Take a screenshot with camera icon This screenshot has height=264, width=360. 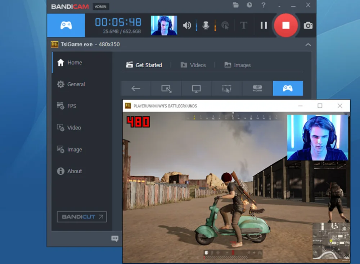click(x=308, y=26)
